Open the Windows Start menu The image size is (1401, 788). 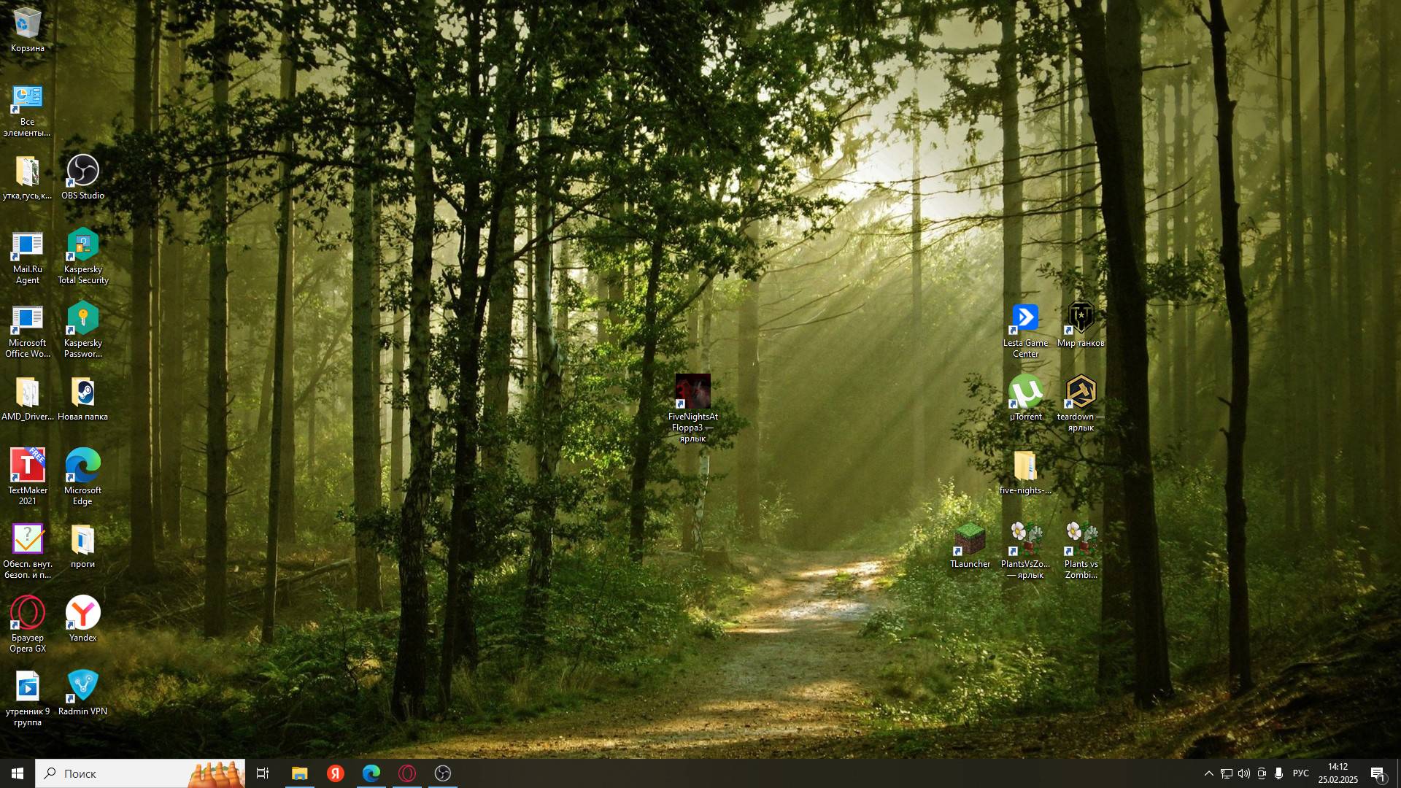(18, 773)
